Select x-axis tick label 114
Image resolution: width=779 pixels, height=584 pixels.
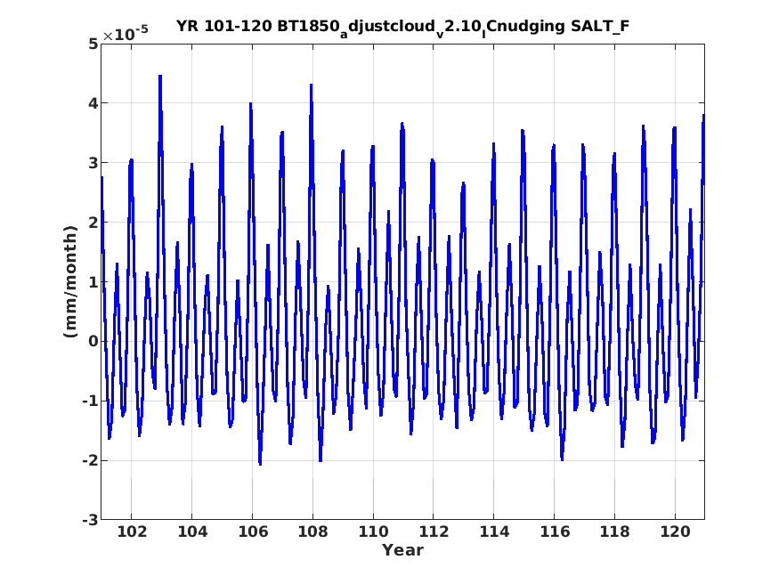tap(494, 531)
